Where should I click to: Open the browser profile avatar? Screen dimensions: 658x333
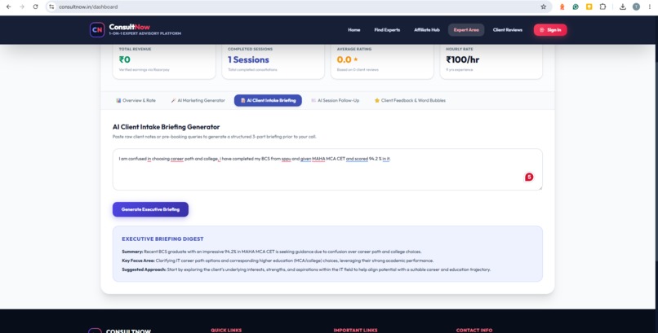pyautogui.click(x=636, y=7)
